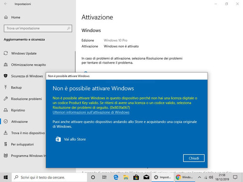Open Microsoft Store from taskbar
Screen dimensions: 243x182
(x=136, y=177)
